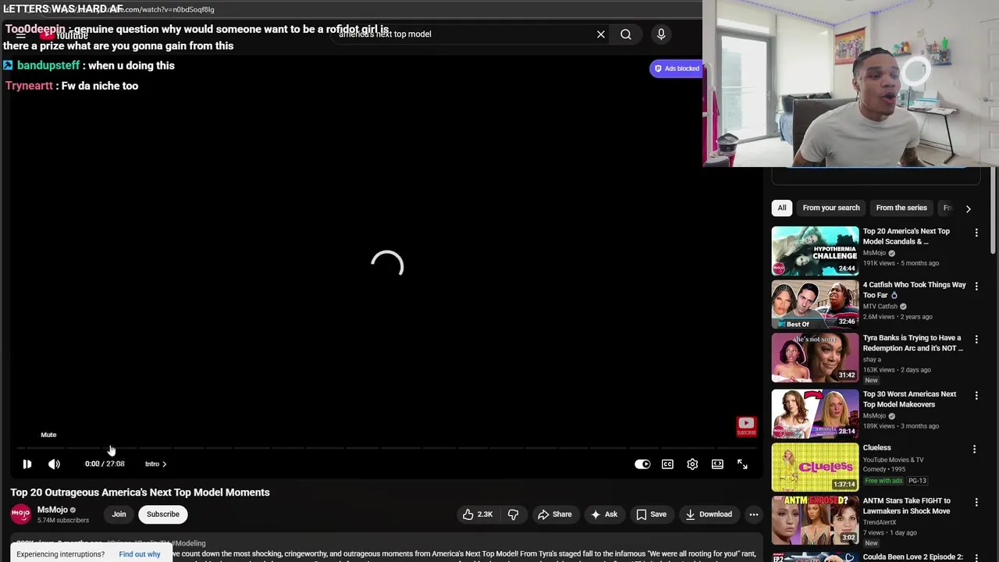Clear the search box with the X
Viewport: 999px width, 562px height.
click(x=601, y=34)
